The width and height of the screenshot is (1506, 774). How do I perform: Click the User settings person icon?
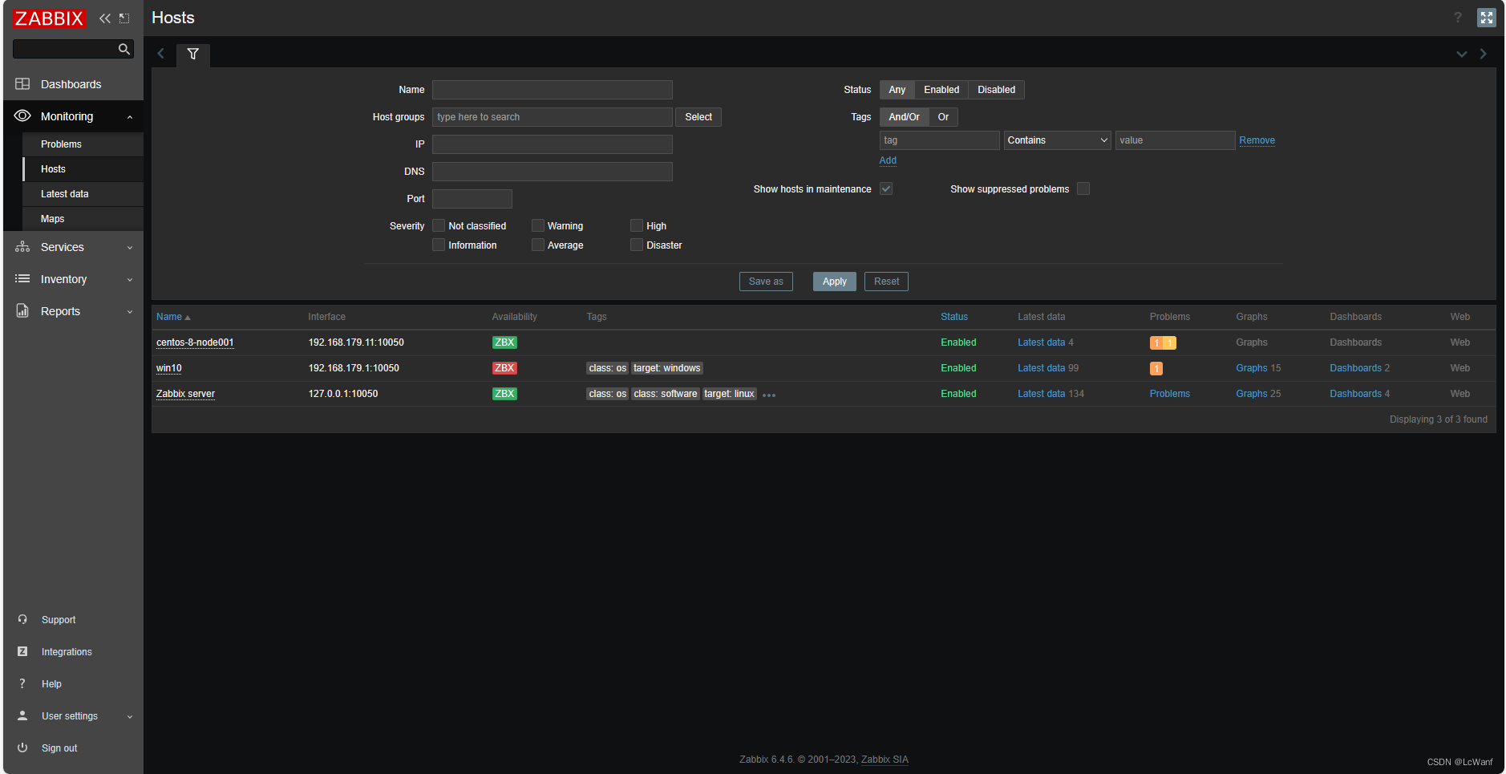pyautogui.click(x=22, y=715)
